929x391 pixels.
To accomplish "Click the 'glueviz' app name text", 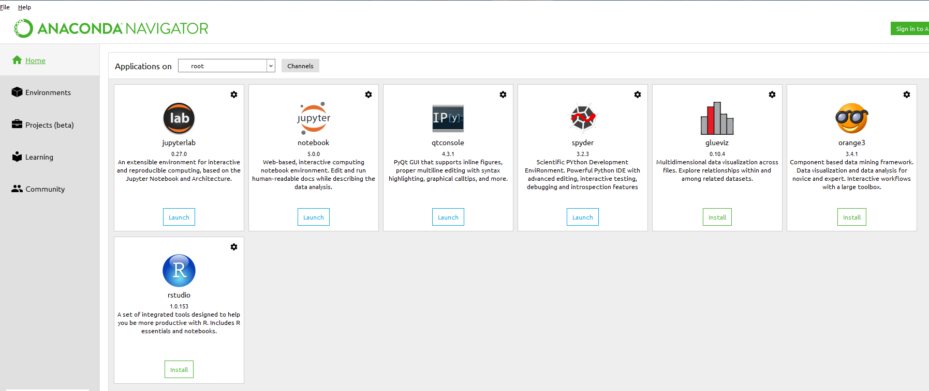I will pyautogui.click(x=717, y=143).
